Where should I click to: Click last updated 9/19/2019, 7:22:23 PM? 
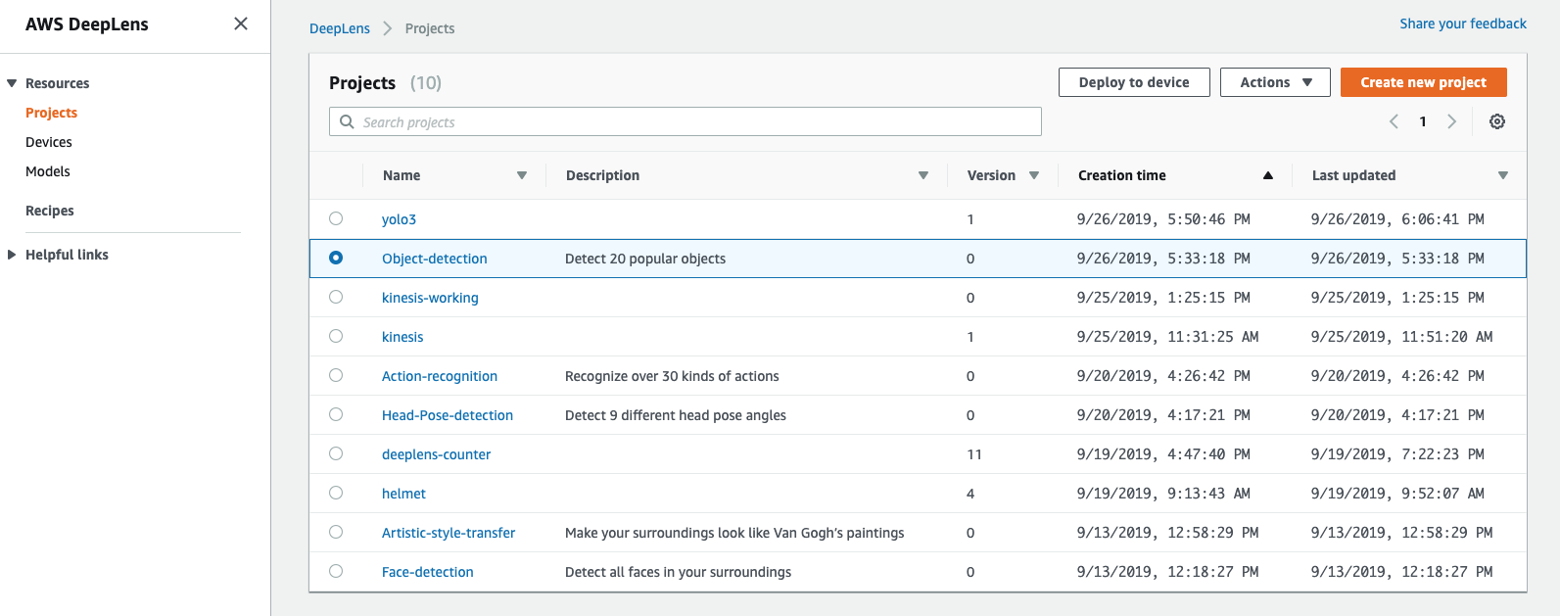(1397, 454)
